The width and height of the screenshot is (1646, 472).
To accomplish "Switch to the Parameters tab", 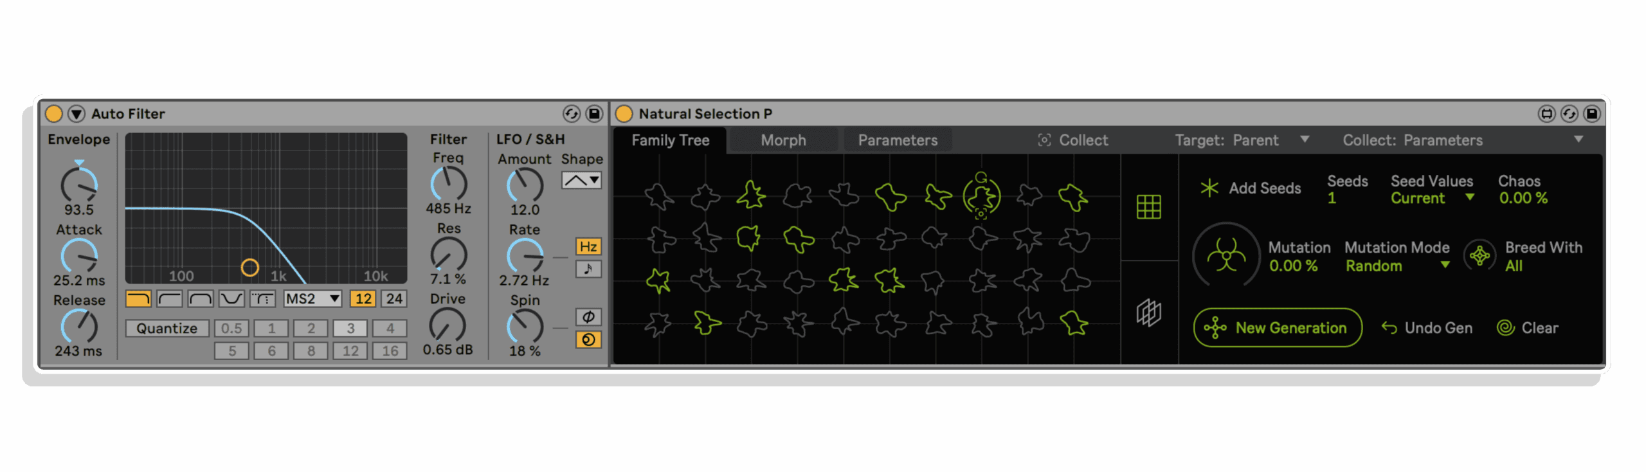I will pos(898,140).
